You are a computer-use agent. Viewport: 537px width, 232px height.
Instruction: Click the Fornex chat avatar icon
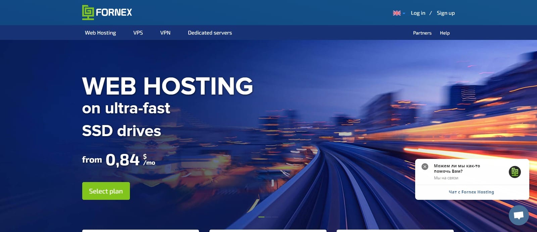coord(515,172)
